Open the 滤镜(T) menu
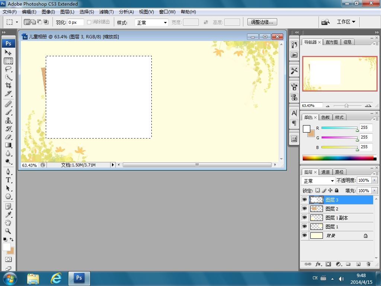 pos(106,12)
